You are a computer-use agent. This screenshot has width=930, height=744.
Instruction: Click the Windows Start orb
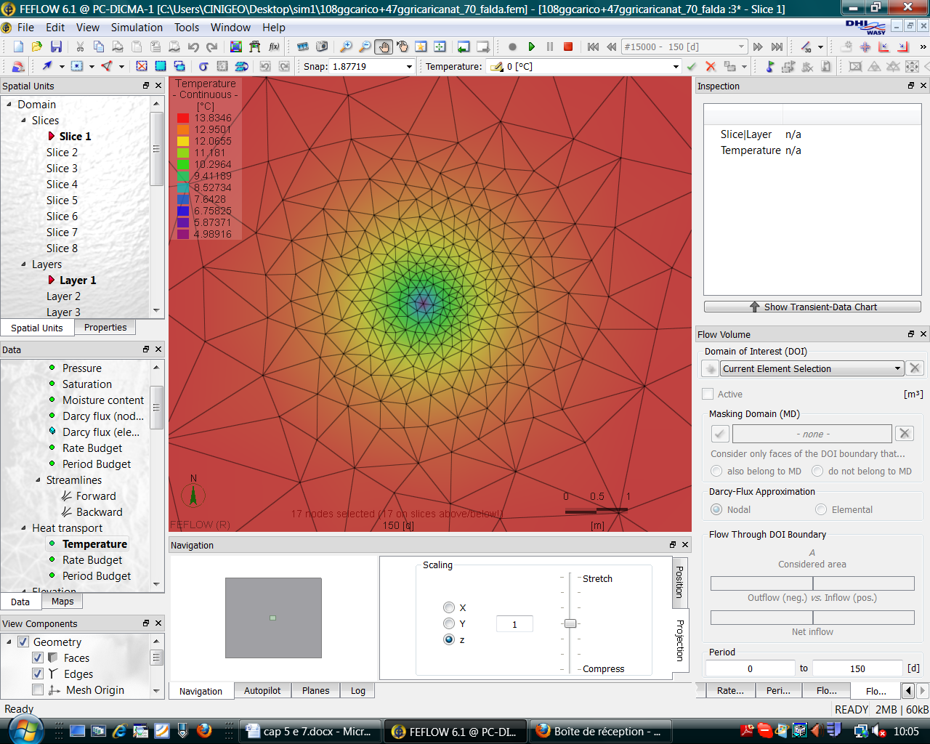click(25, 731)
